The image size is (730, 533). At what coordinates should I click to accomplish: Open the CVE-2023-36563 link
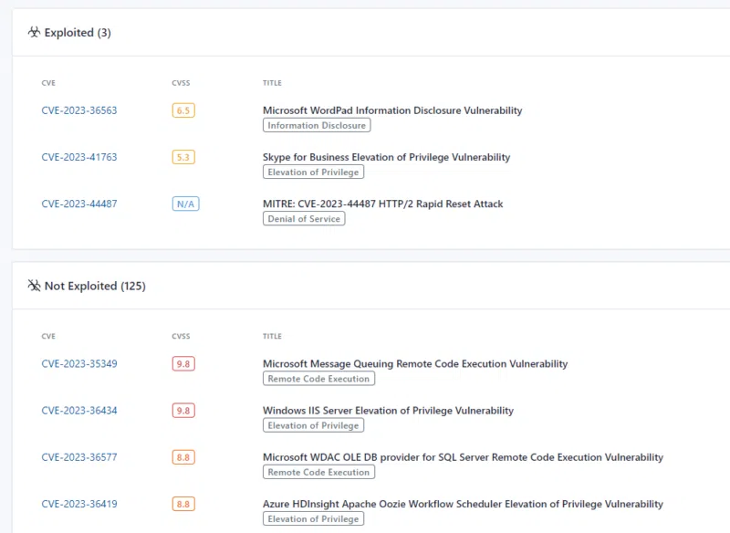[79, 110]
